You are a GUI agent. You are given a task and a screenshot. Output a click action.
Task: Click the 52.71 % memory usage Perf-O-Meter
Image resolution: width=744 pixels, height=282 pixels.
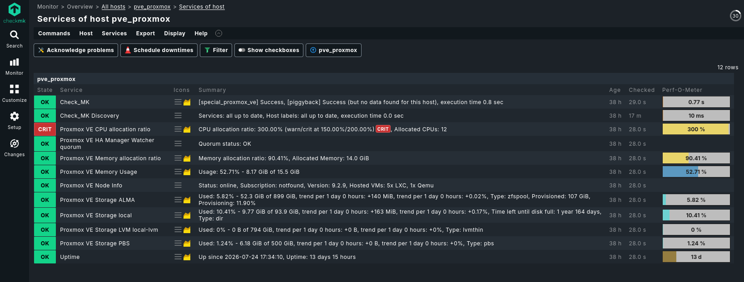pos(696,172)
